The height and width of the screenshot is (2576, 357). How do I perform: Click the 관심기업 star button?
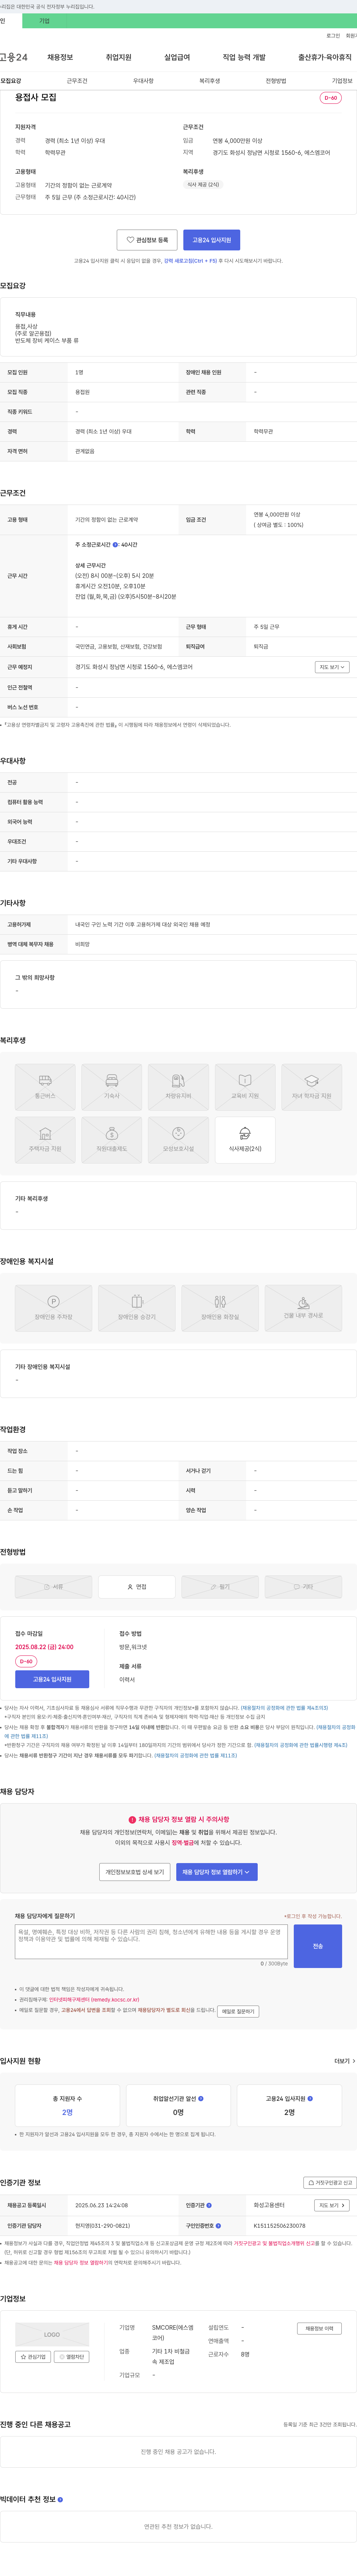click(33, 2357)
